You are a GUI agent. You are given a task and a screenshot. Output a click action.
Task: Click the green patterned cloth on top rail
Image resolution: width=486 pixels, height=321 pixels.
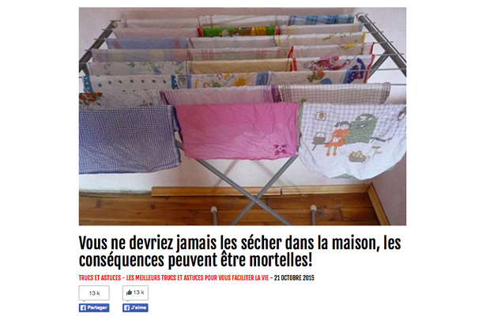[238, 32]
